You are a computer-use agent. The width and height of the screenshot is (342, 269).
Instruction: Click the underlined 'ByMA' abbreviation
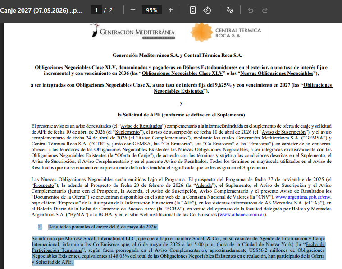pyautogui.click(x=77, y=214)
